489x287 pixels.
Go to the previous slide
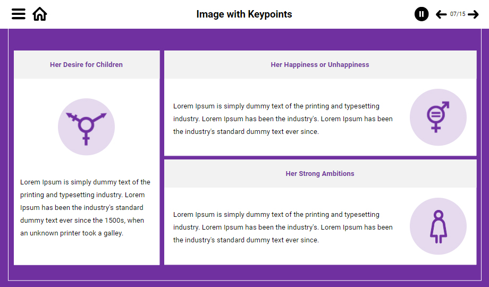click(441, 14)
